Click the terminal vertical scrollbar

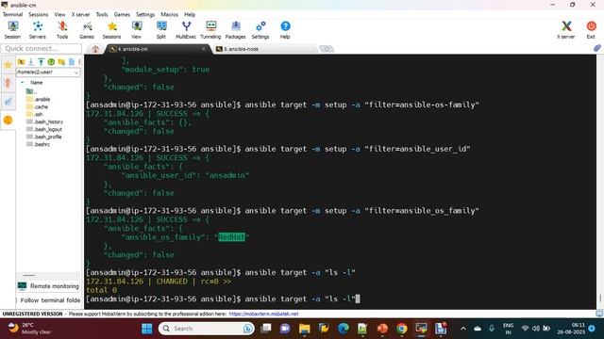600,181
